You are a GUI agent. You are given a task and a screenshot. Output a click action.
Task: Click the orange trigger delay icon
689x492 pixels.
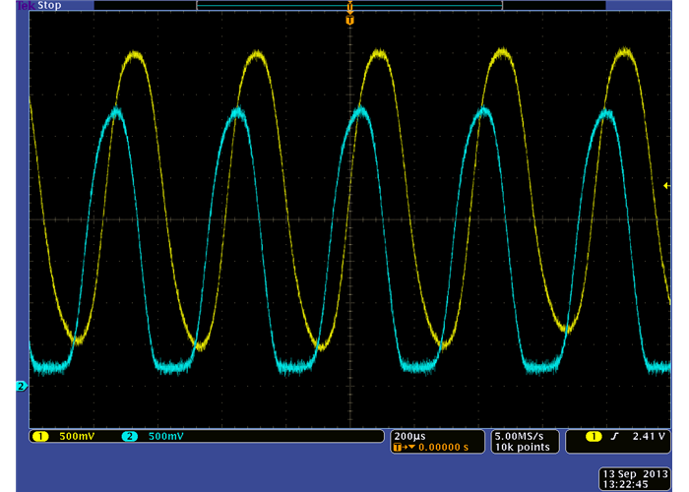point(398,447)
